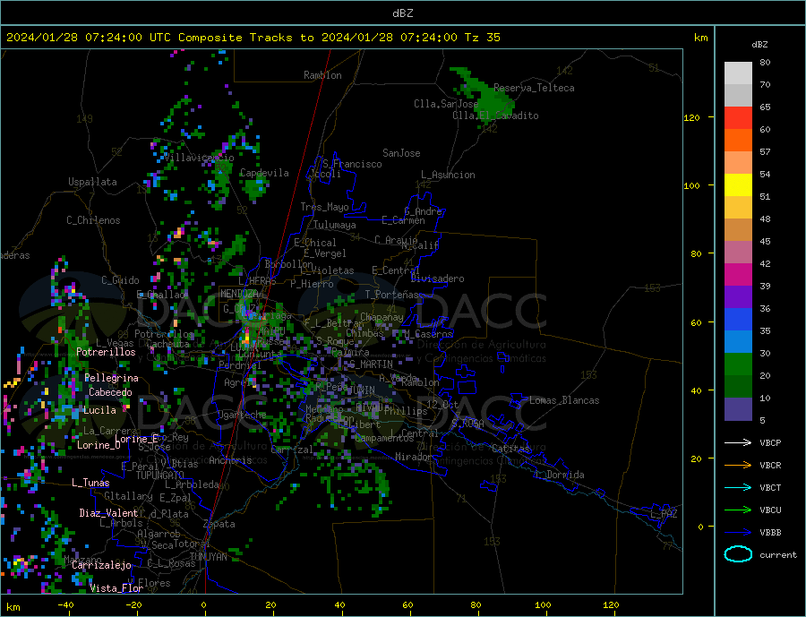Click the Chapanay map label
The width and height of the screenshot is (806, 617).
[x=382, y=317]
